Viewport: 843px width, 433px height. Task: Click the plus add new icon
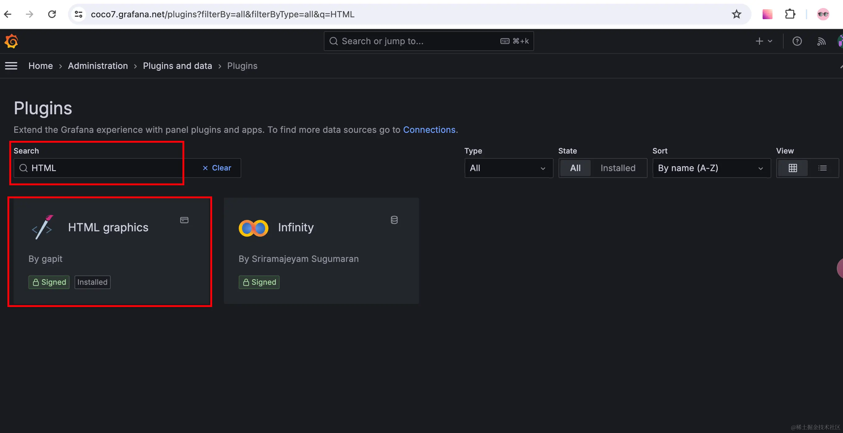(x=759, y=41)
